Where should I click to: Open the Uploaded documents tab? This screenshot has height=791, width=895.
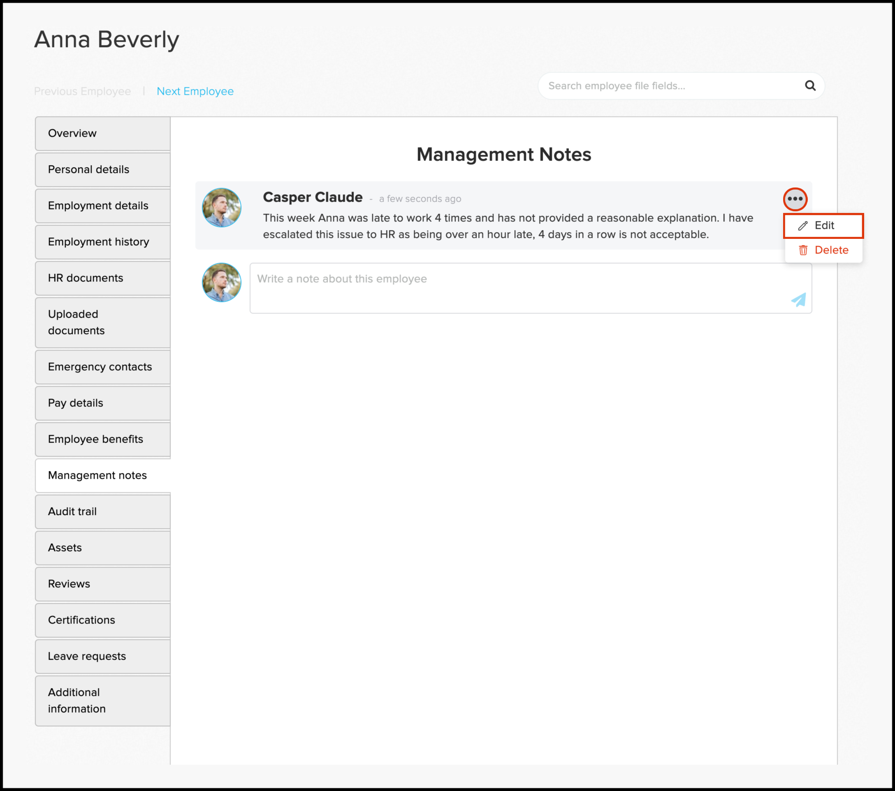tap(103, 323)
